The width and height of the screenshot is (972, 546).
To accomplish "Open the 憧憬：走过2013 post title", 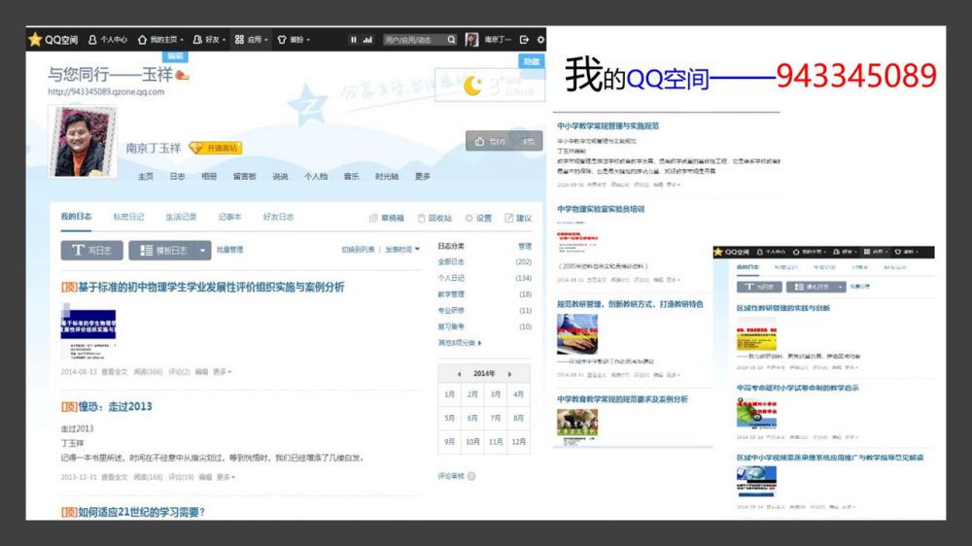I will [107, 406].
